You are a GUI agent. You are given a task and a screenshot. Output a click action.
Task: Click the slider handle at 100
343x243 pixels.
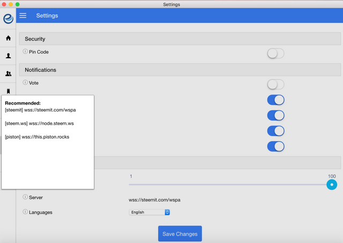[x=332, y=185]
